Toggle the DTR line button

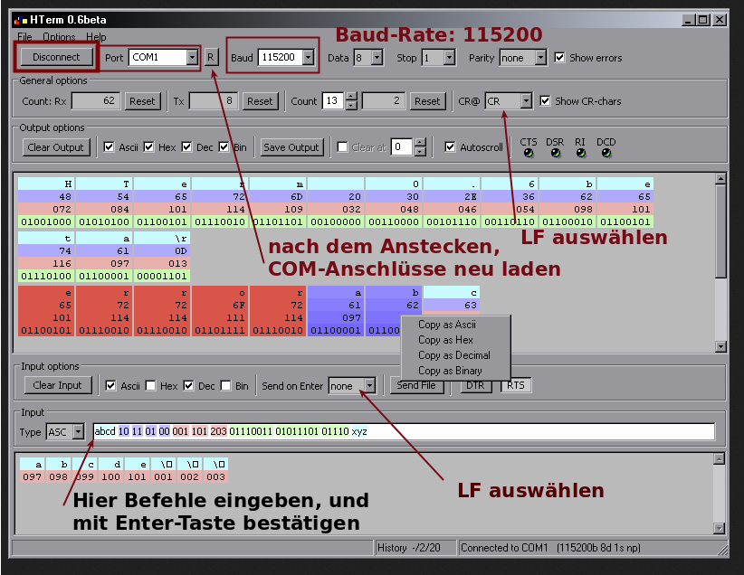pos(474,385)
